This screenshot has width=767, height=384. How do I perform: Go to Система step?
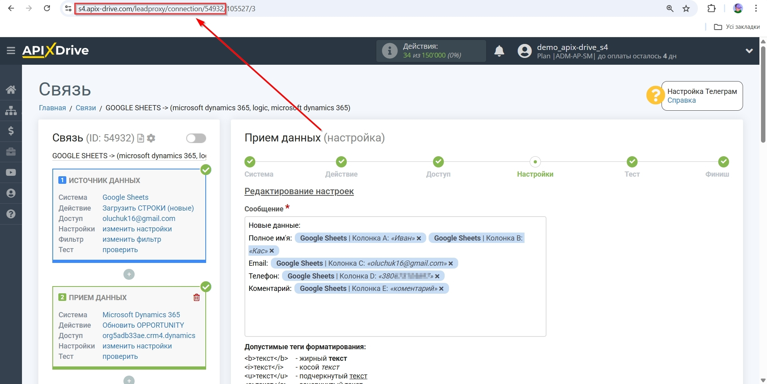(x=250, y=162)
